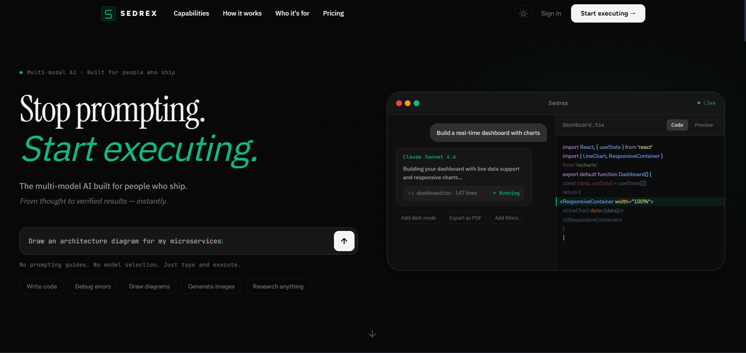
Task: Select the Generate images chip
Action: click(211, 287)
